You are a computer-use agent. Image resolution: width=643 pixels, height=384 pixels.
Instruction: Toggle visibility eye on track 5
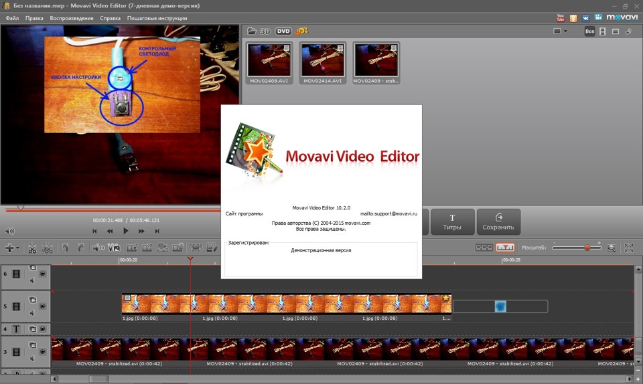point(43,306)
